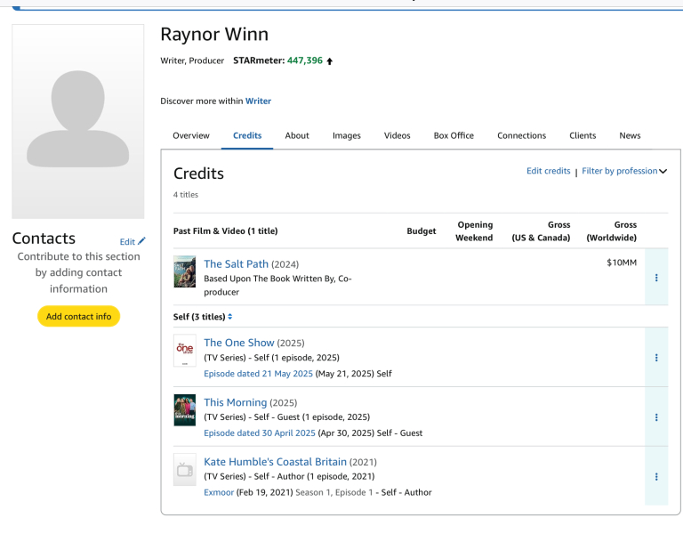The height and width of the screenshot is (534, 683).
Task: Open the About tab
Action: (x=297, y=135)
